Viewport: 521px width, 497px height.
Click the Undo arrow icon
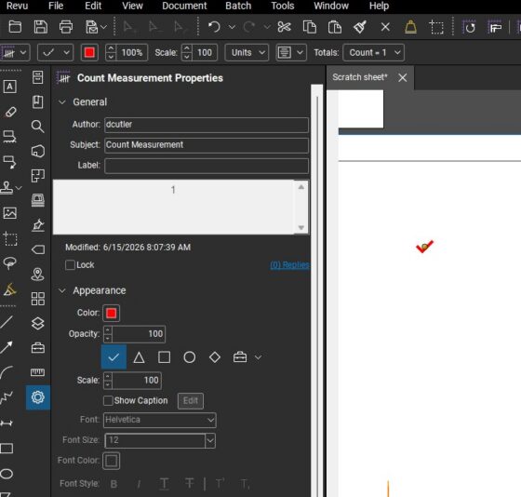tap(214, 27)
